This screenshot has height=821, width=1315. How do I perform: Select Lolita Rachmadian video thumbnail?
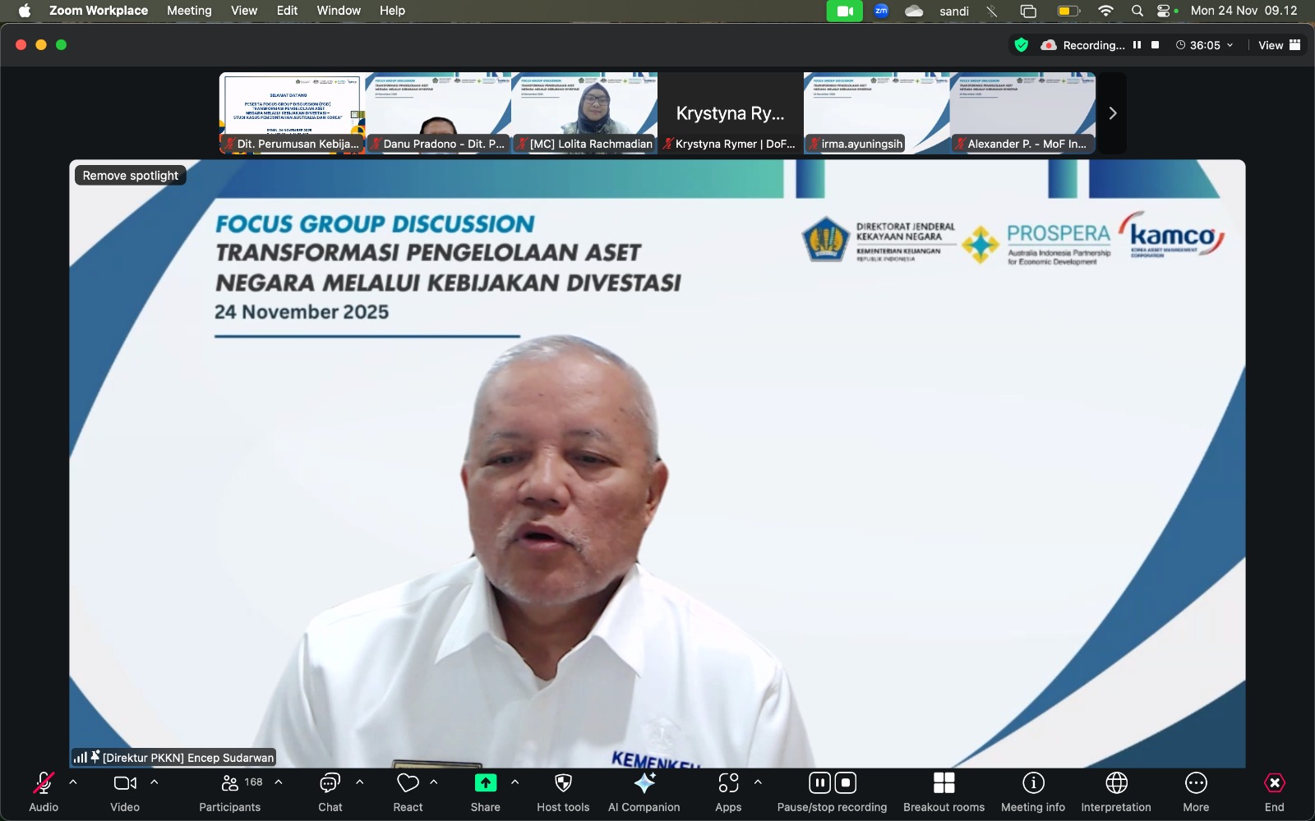tap(584, 112)
